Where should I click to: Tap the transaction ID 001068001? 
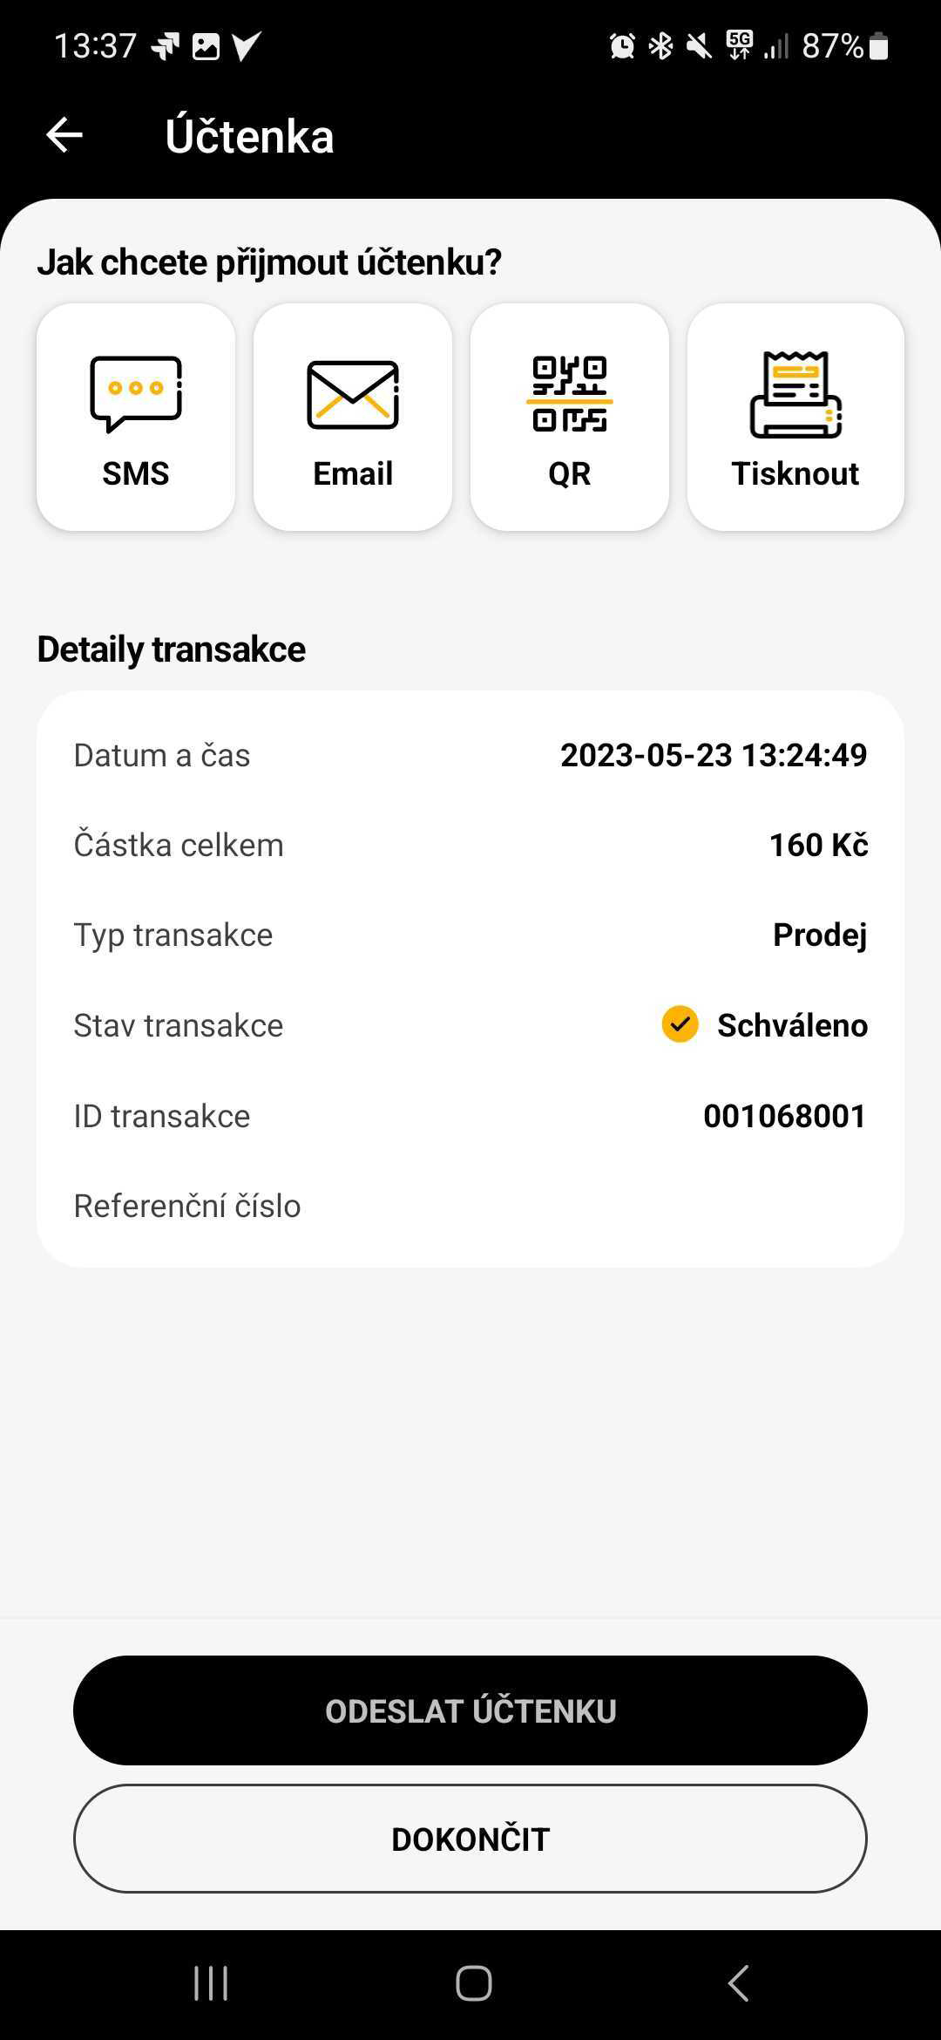click(784, 1116)
